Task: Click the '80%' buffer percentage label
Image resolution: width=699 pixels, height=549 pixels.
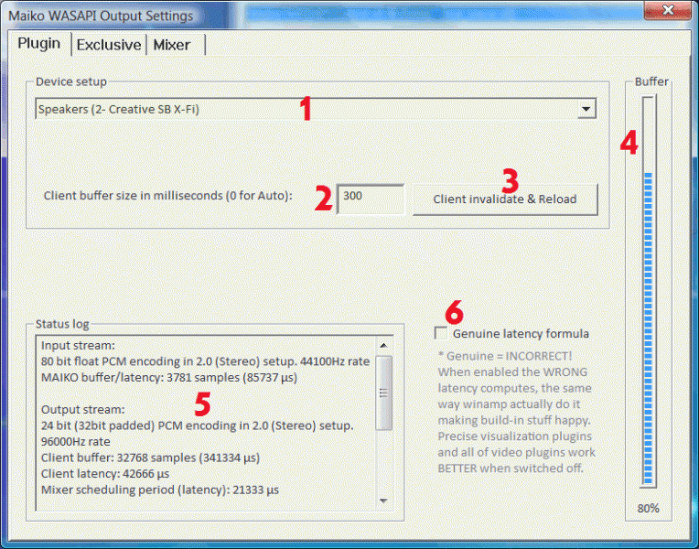Action: [x=648, y=509]
